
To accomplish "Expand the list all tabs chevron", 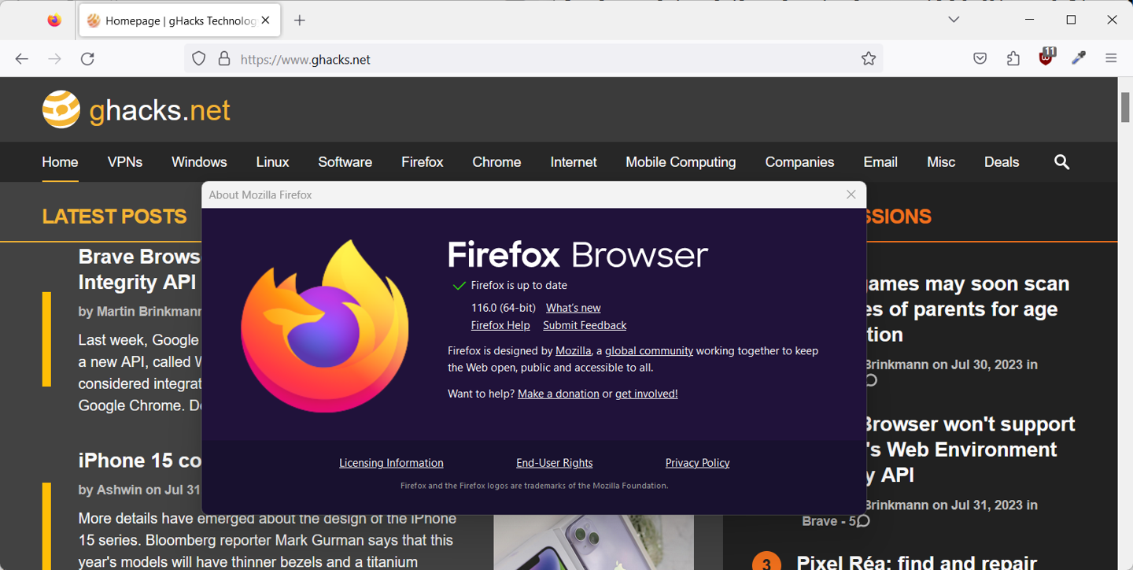I will pos(954,20).
